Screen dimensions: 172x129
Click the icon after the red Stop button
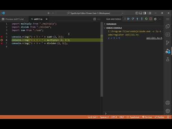pos(155,19)
